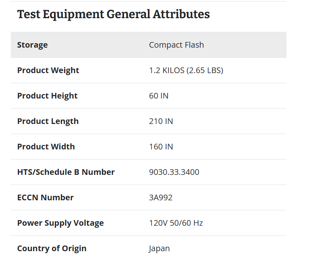Click the Japan country value
Image resolution: width=334 pixels, height=275 pixels.
click(x=159, y=248)
